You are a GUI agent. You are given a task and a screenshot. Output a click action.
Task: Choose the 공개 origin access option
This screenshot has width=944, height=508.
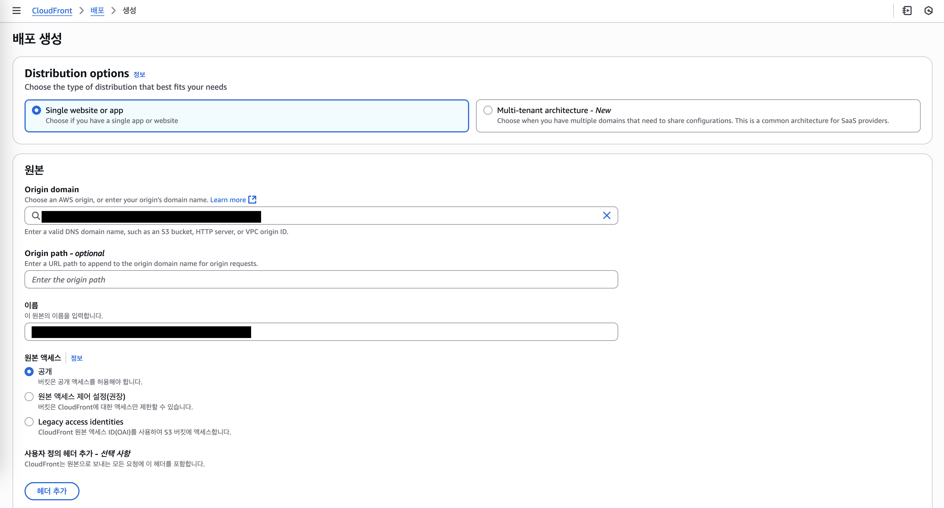coord(29,372)
